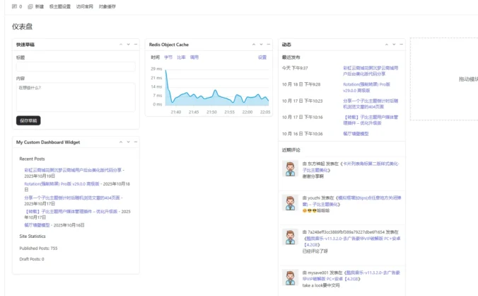The width and height of the screenshot is (478, 296).
Task: Click the 仪表盘 page title
Action: point(22,26)
